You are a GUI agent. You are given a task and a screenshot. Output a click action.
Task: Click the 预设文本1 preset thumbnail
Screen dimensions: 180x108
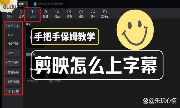coord(35,68)
